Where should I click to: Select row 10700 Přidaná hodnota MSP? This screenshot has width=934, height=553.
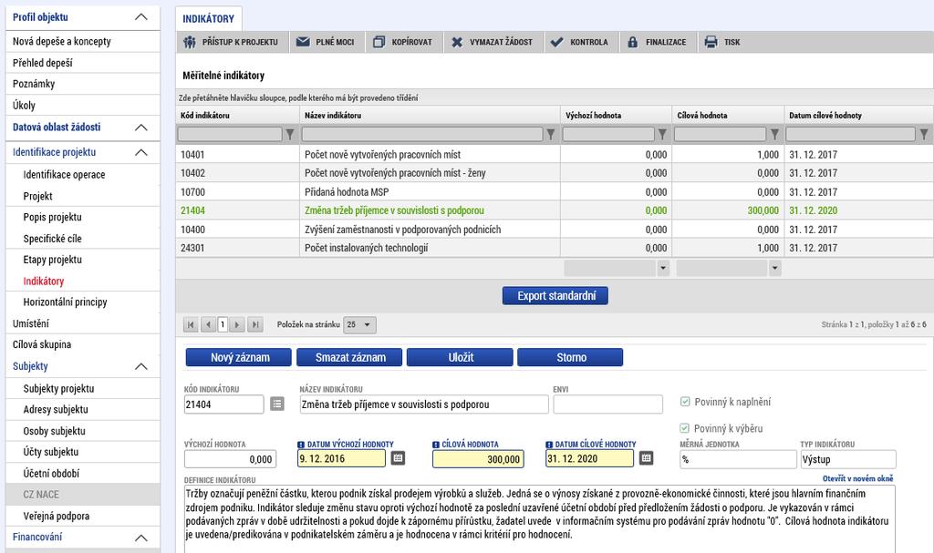(x=555, y=192)
